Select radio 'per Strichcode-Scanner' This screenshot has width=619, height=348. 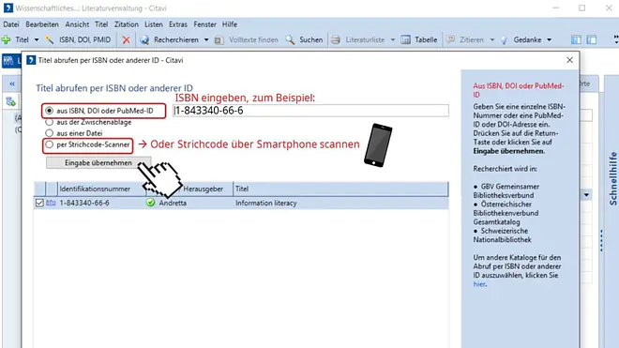(x=49, y=144)
